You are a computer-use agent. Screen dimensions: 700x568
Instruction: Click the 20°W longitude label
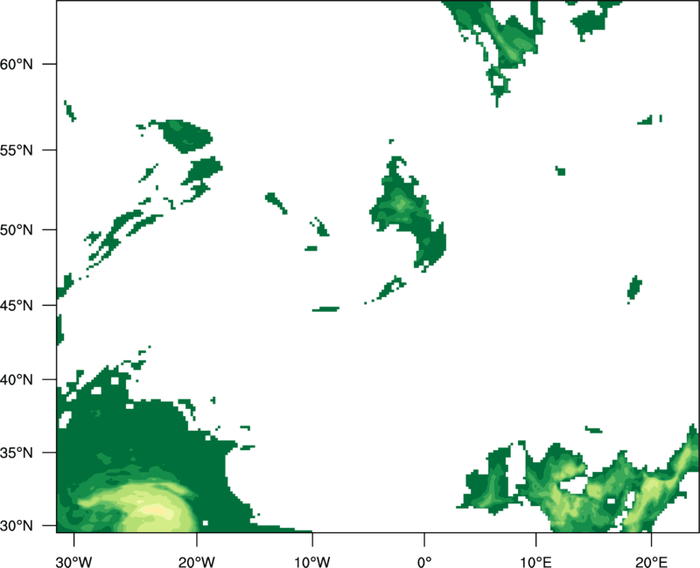pyautogui.click(x=197, y=562)
